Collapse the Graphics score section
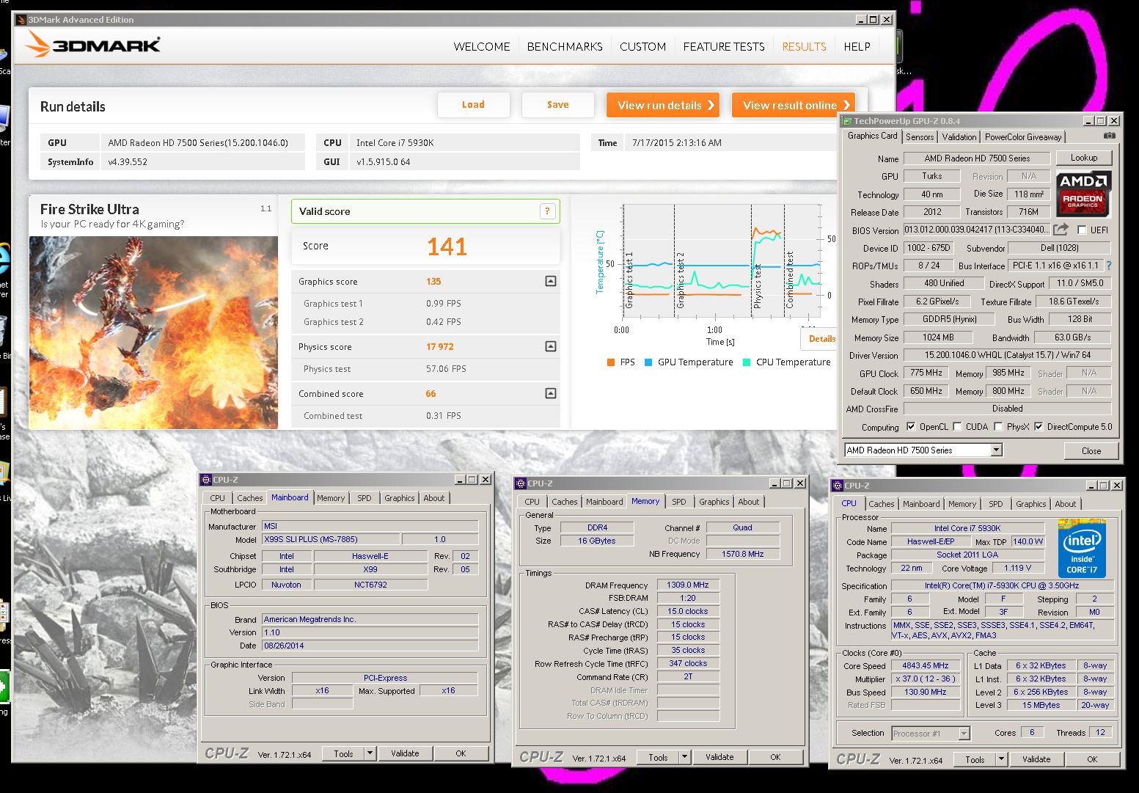 click(551, 281)
